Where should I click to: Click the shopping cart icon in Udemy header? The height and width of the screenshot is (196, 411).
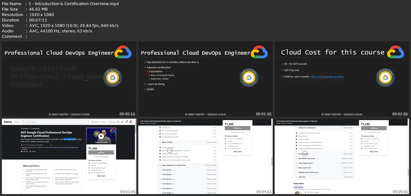click(122, 122)
